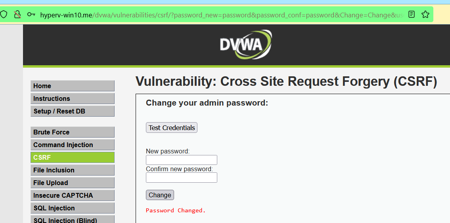Screen dimensions: 450x223
Task: Open the saved password key icon
Action: click(31, 15)
